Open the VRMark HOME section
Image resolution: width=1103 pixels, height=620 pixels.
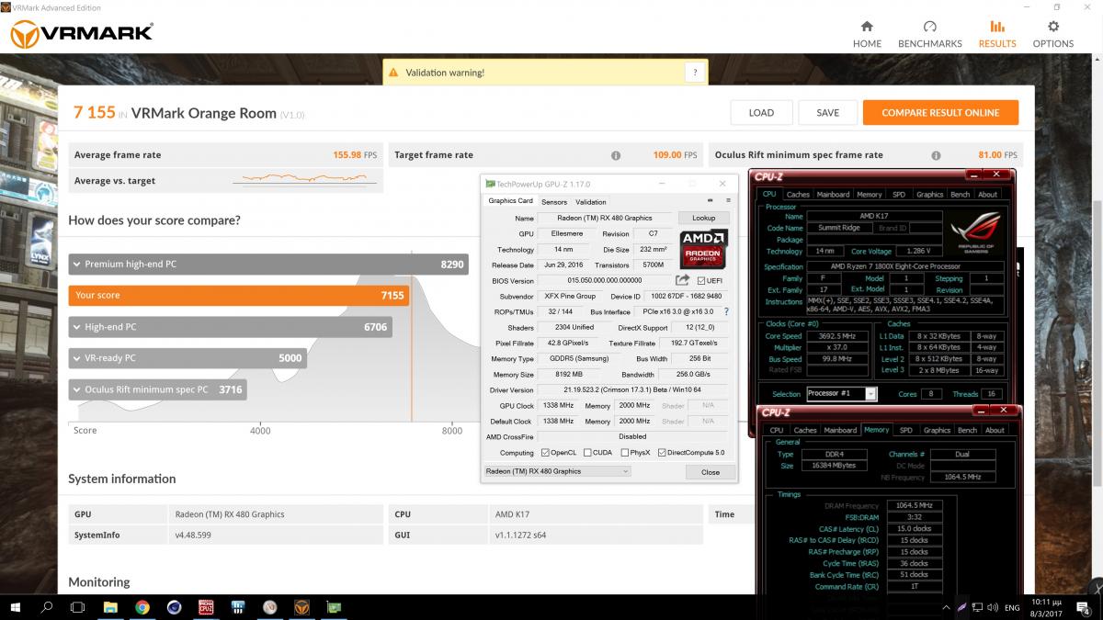coord(867,34)
